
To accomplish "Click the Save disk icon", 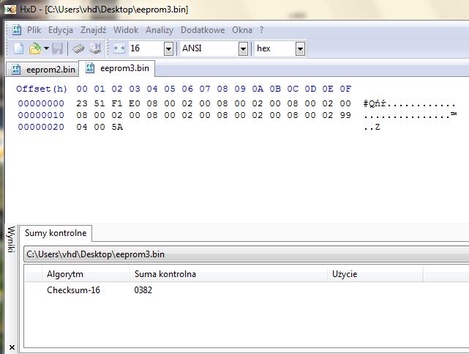I will pyautogui.click(x=57, y=48).
